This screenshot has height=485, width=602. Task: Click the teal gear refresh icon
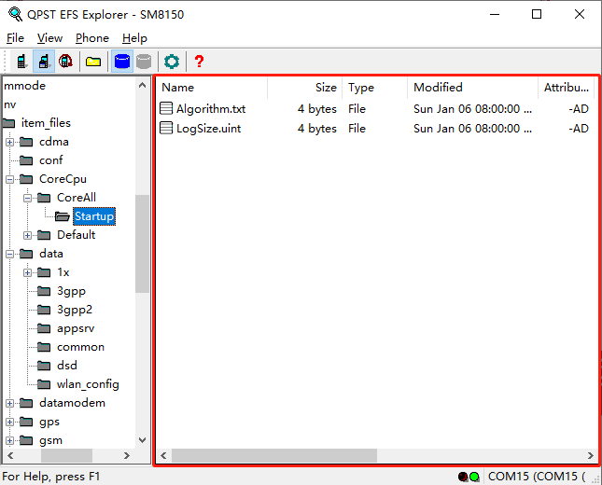pos(172,62)
